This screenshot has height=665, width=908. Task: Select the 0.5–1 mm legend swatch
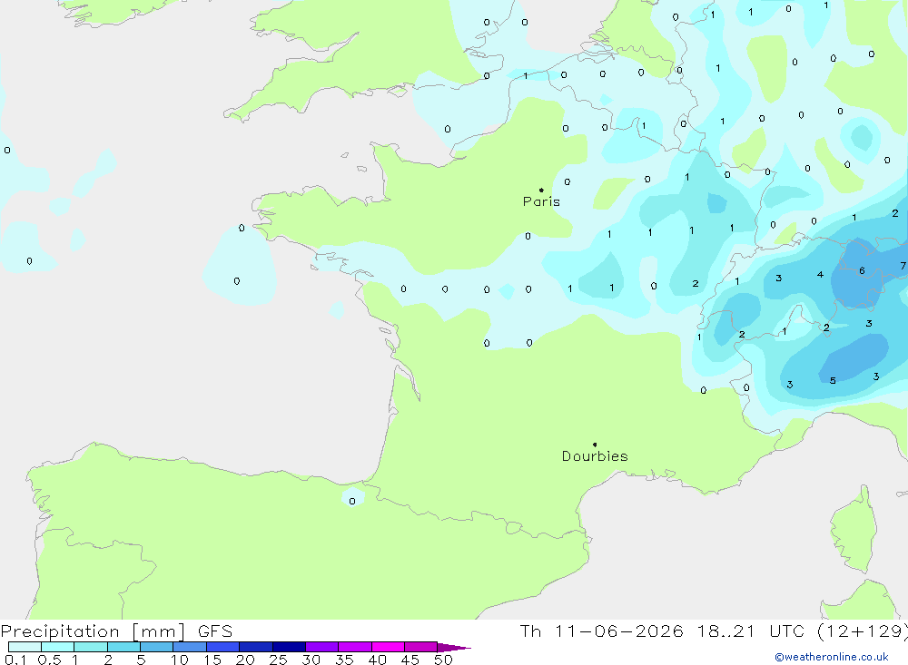(x=57, y=647)
